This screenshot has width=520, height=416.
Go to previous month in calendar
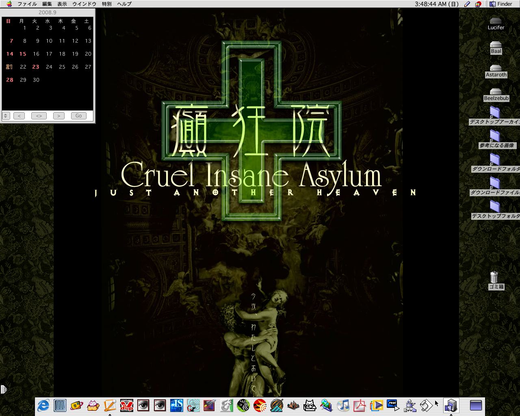(x=19, y=116)
